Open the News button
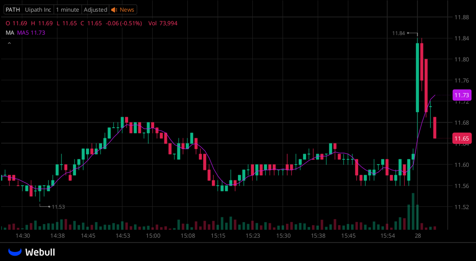The width and height of the screenshot is (476, 261). tap(123, 9)
